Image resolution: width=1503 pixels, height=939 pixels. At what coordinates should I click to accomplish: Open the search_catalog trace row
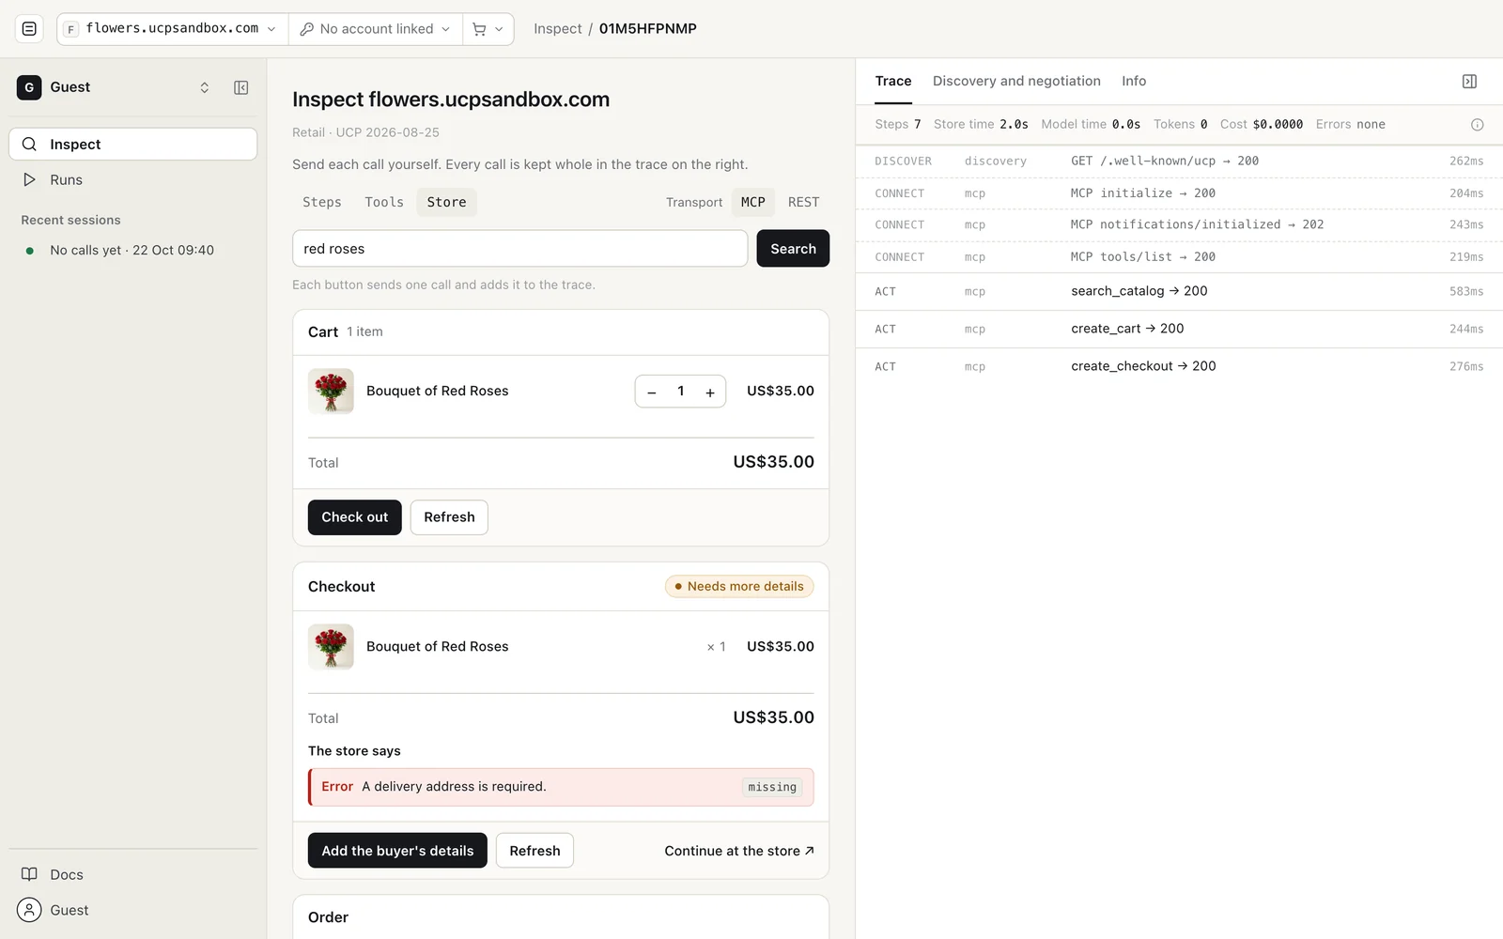(1179, 291)
